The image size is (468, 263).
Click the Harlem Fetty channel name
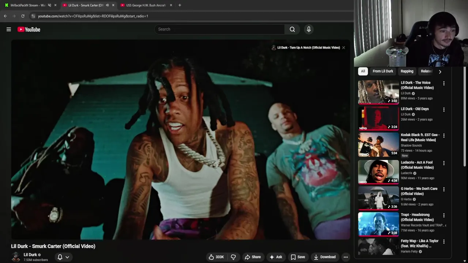coord(409,252)
